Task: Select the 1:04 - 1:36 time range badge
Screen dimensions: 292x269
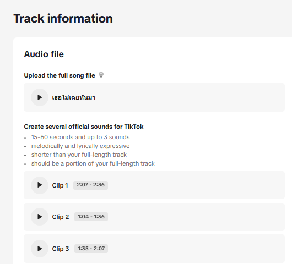Action: coord(91,217)
